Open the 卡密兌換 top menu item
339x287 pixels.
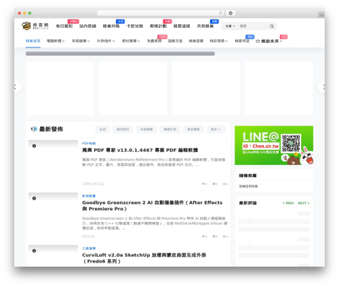pos(135,26)
